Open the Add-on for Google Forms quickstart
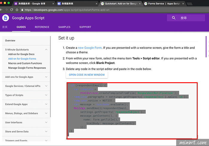The image size is (209, 146). point(22,59)
